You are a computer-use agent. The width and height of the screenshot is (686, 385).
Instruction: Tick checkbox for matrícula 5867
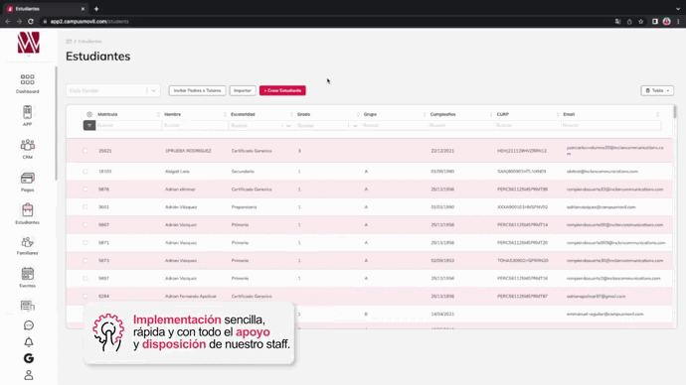coord(86,225)
